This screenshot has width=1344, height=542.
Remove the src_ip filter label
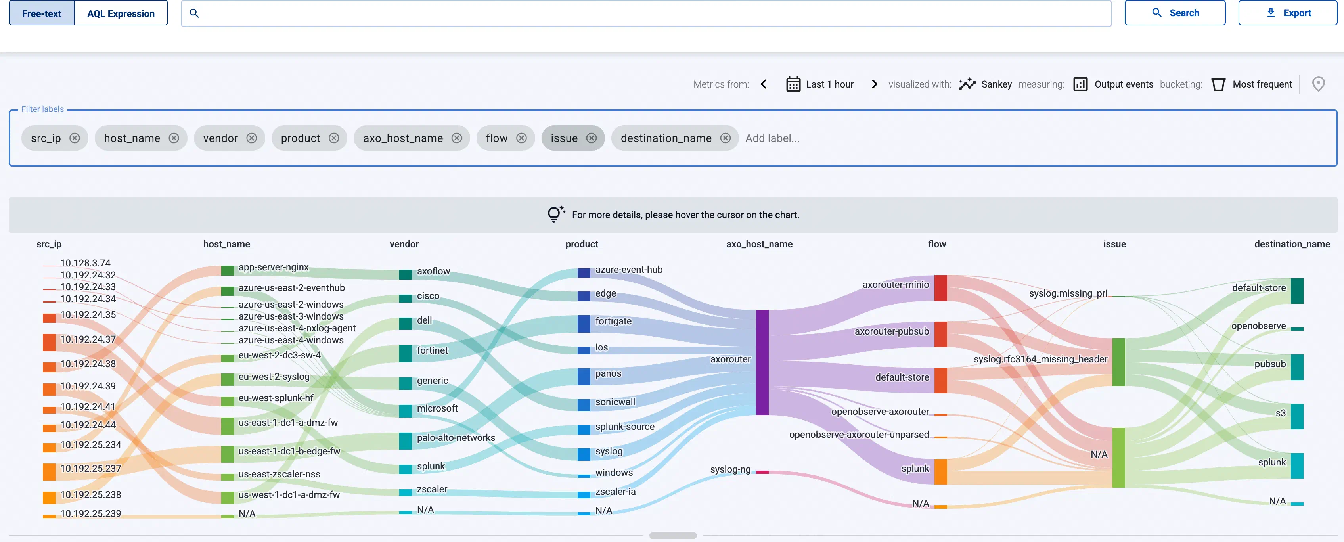(x=75, y=138)
